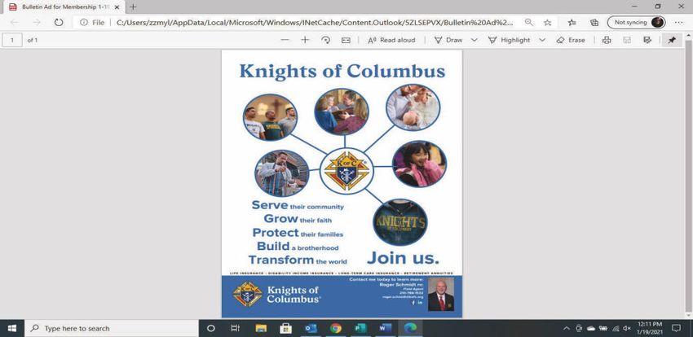Expand the Highlight color dropdown
693x337 pixels.
tap(542, 40)
